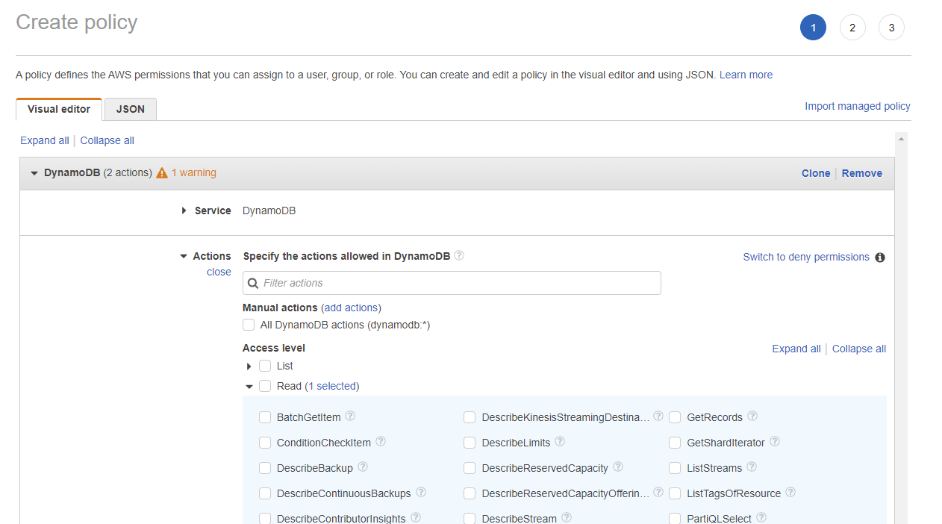Select the GetRecords checkbox
The height and width of the screenshot is (524, 942).
(x=675, y=417)
